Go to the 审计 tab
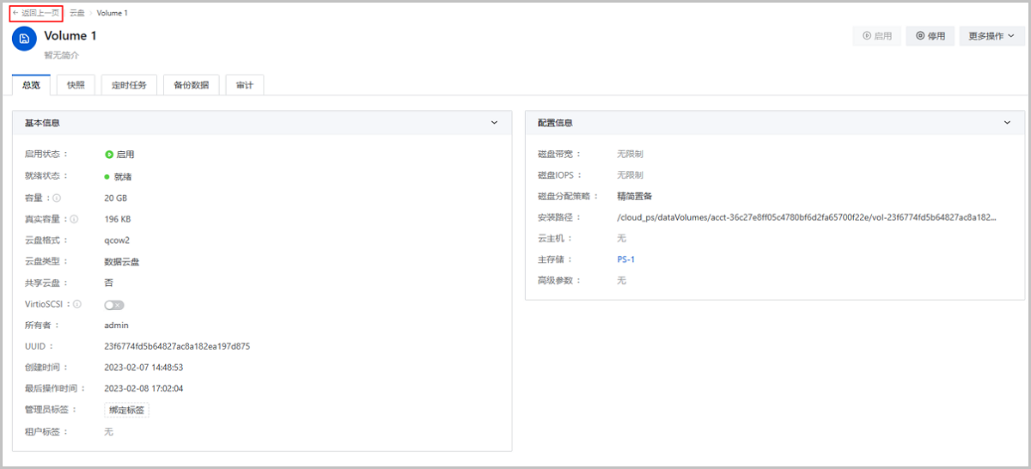 [244, 85]
